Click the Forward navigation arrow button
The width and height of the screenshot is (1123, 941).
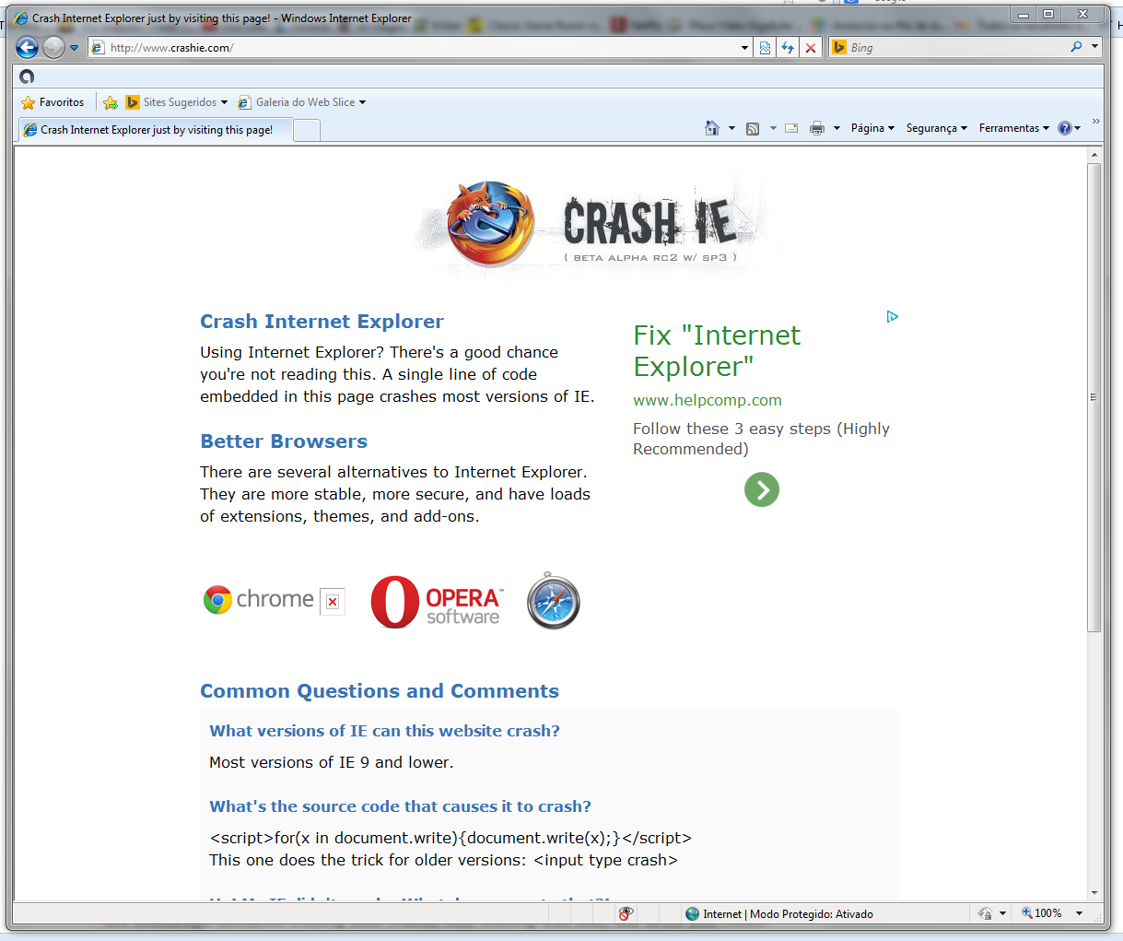(54, 48)
